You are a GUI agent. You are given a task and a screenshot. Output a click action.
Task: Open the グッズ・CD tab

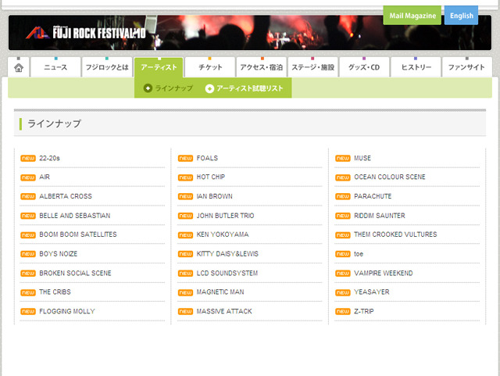point(364,67)
